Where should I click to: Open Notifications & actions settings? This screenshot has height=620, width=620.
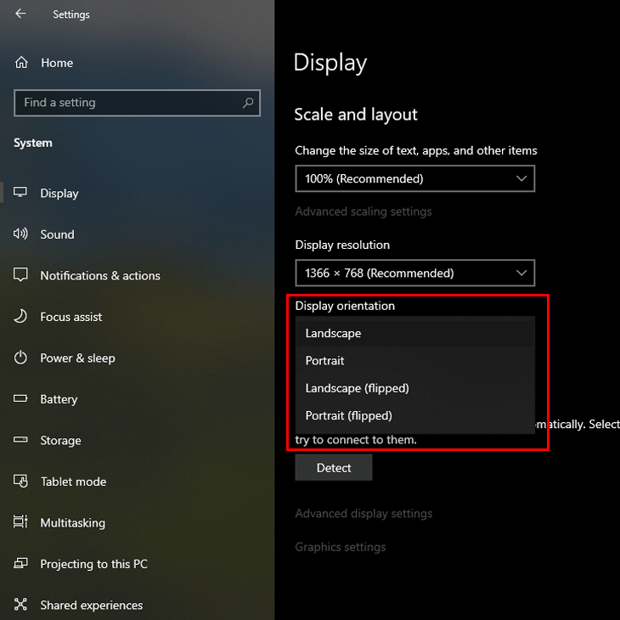(x=99, y=276)
